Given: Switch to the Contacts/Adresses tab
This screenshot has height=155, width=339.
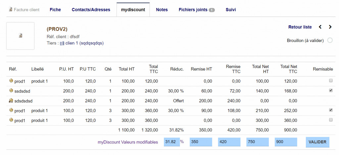Looking at the screenshot, I should click(x=91, y=10).
